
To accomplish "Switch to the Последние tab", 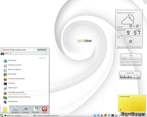I will (35, 110).
